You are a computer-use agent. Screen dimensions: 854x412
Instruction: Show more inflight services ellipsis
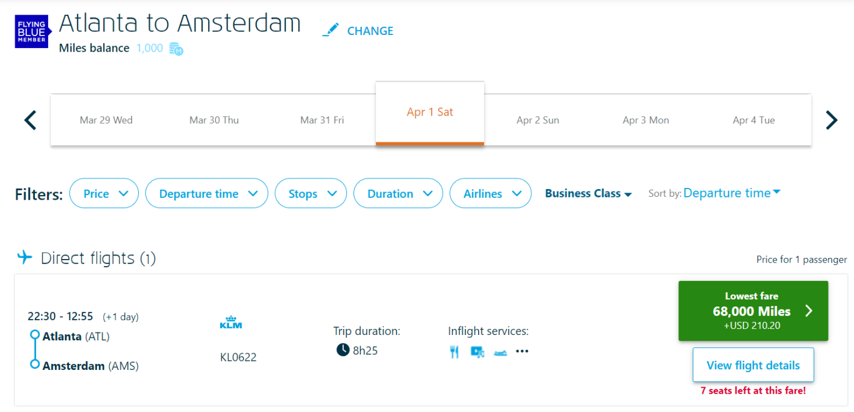(522, 352)
